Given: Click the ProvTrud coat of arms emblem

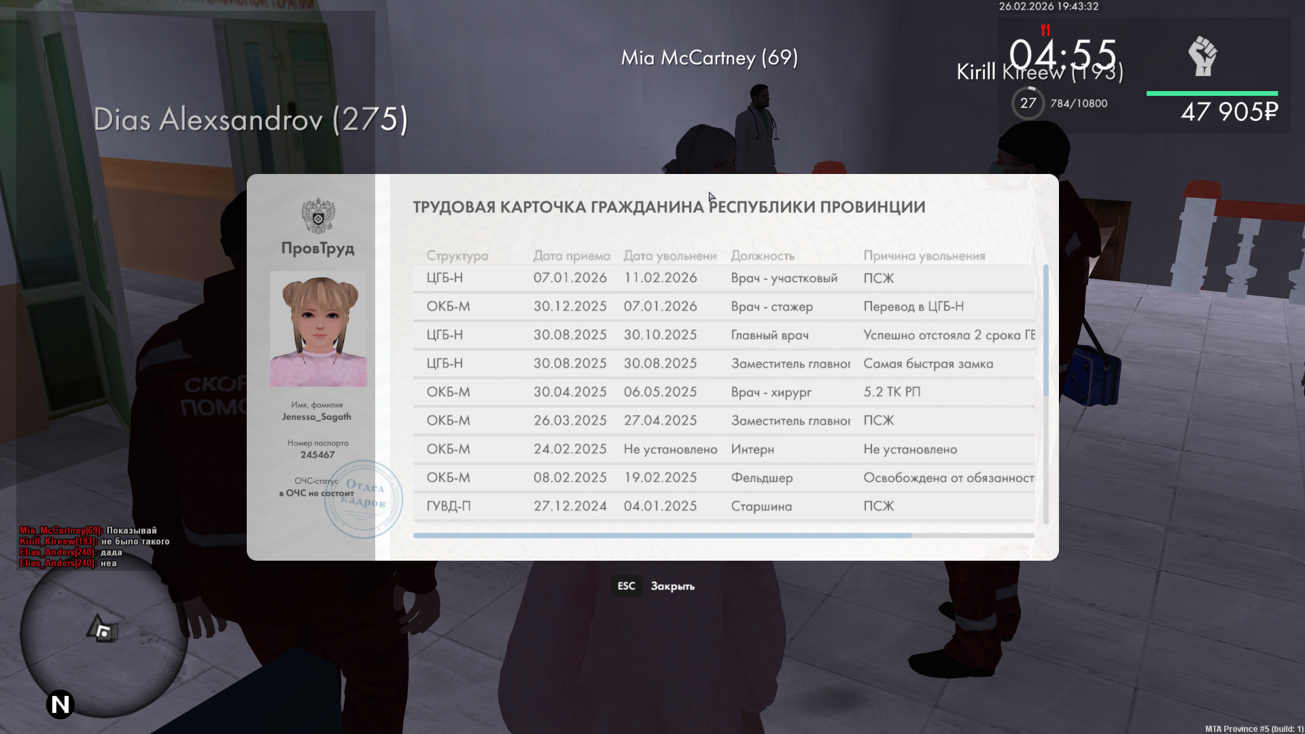Looking at the screenshot, I should coord(318,216).
